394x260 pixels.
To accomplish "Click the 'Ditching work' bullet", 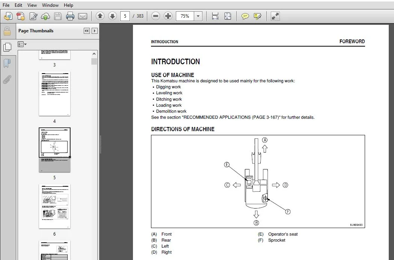I will 169,99.
